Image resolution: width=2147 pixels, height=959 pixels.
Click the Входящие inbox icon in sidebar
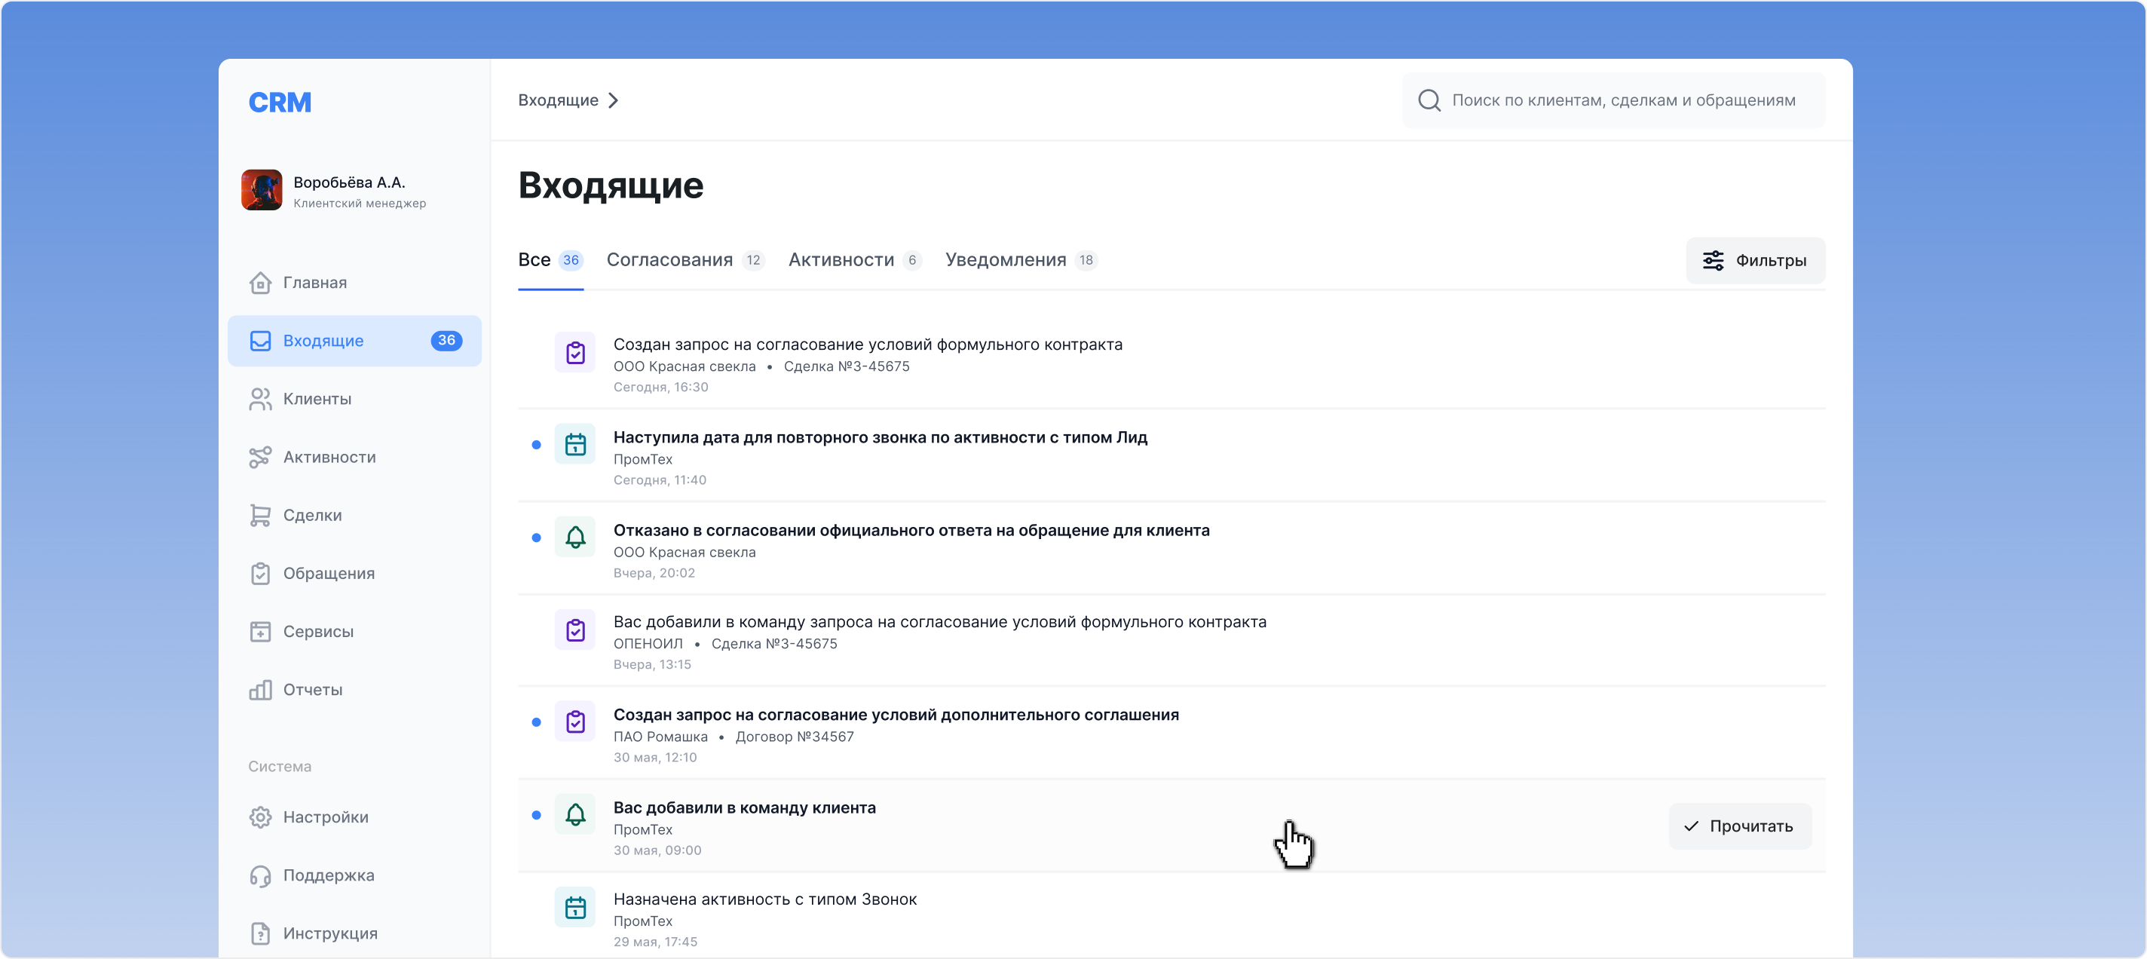coord(260,341)
